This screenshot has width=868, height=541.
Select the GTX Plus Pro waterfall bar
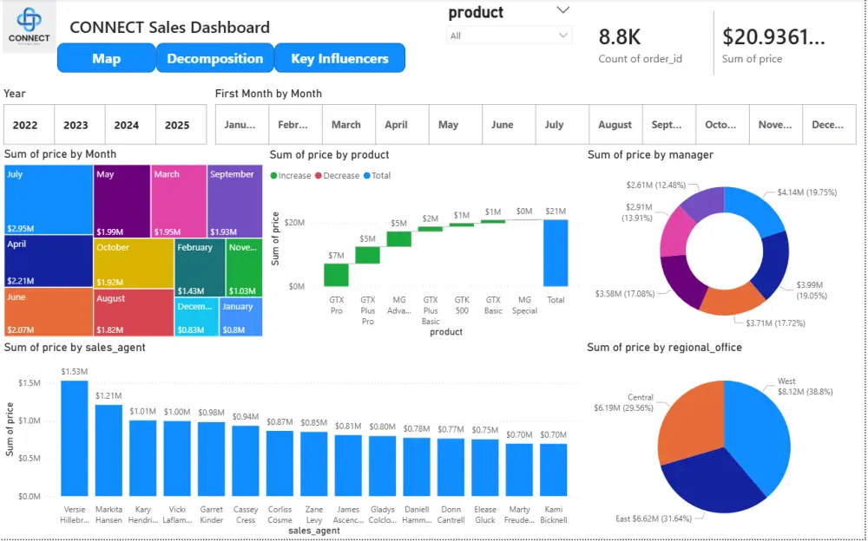pyautogui.click(x=367, y=255)
